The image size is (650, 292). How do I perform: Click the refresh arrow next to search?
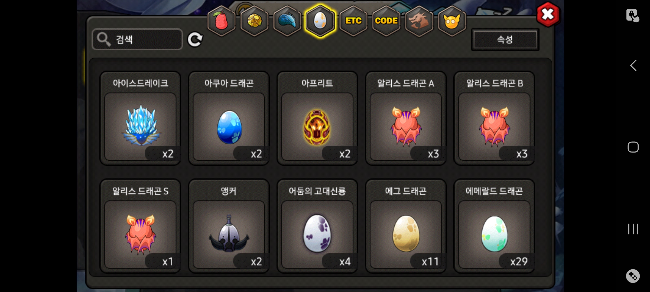pos(195,40)
